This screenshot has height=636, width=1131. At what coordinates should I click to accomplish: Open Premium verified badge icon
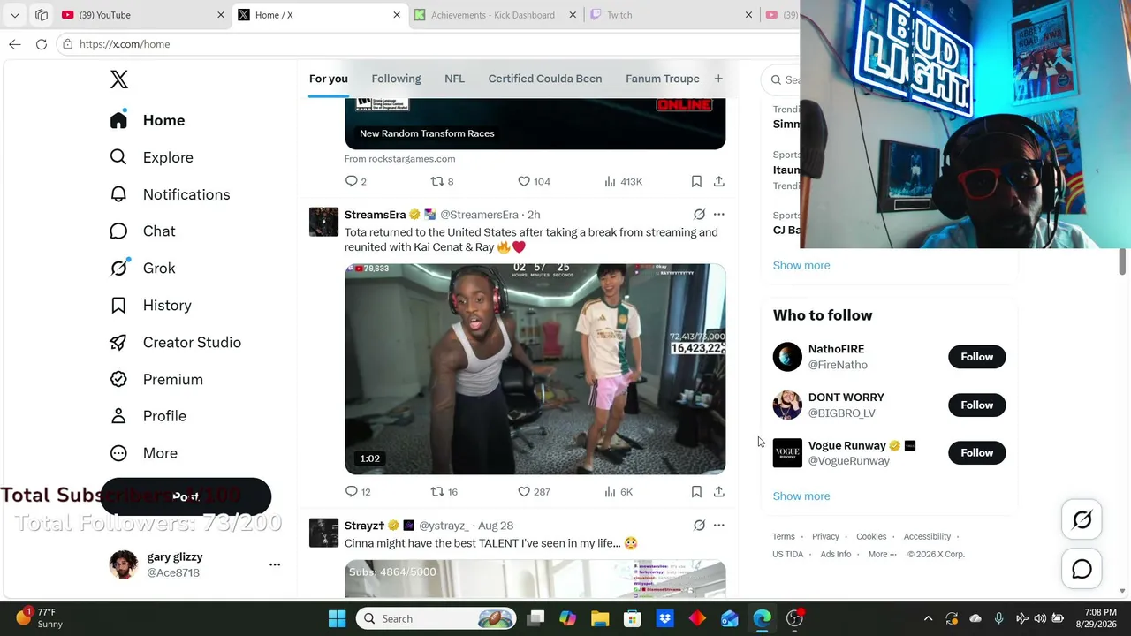pos(118,379)
